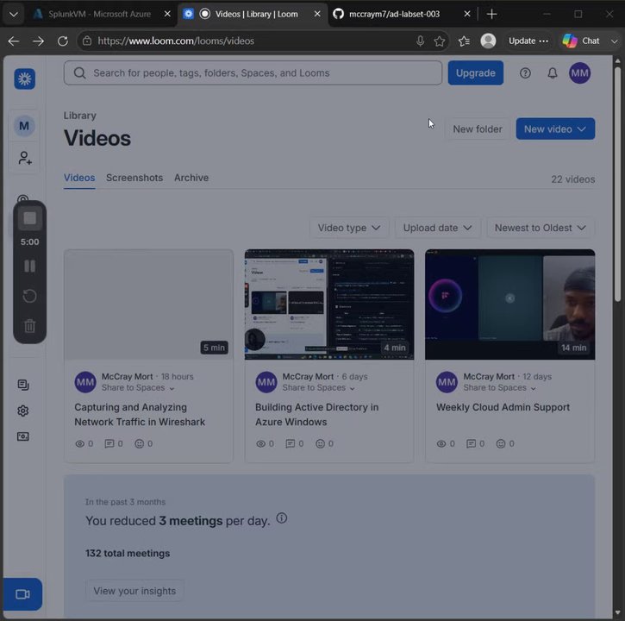Click the Upgrade button
The width and height of the screenshot is (625, 621).
tap(476, 73)
